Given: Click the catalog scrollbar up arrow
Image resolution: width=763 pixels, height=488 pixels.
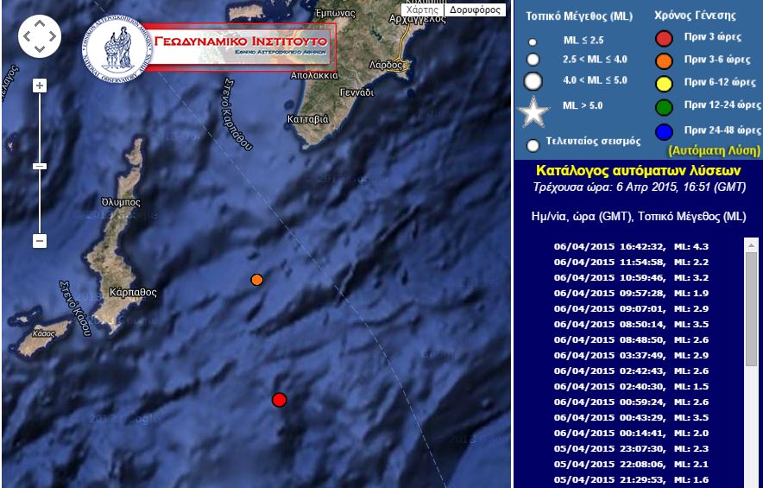Looking at the screenshot, I should (751, 244).
